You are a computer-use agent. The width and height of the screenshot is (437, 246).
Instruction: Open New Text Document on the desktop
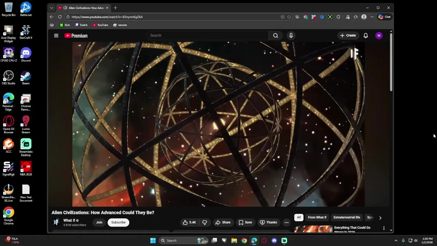click(x=26, y=193)
